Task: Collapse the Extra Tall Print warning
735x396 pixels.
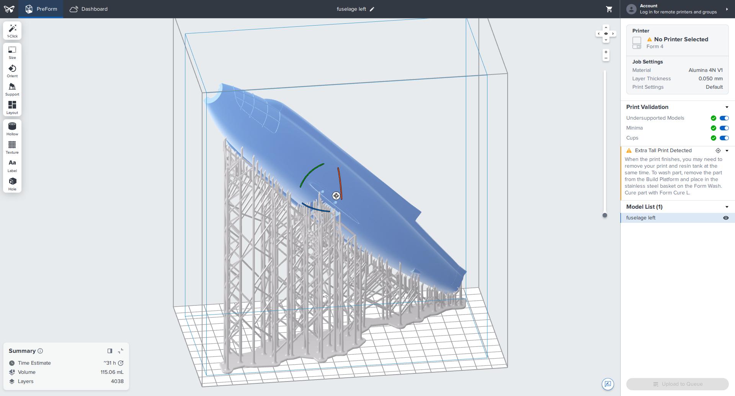Action: 727,151
